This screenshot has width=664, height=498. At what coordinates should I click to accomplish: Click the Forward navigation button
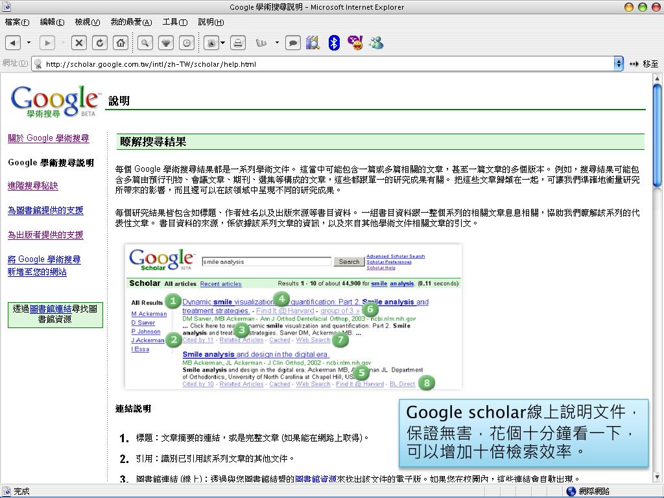tap(47, 43)
